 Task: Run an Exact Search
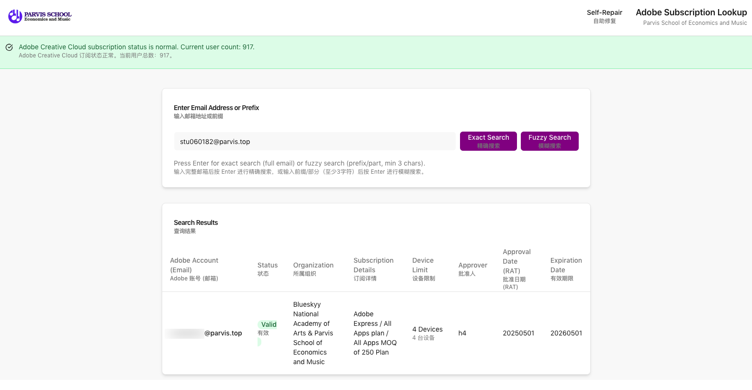coord(488,141)
